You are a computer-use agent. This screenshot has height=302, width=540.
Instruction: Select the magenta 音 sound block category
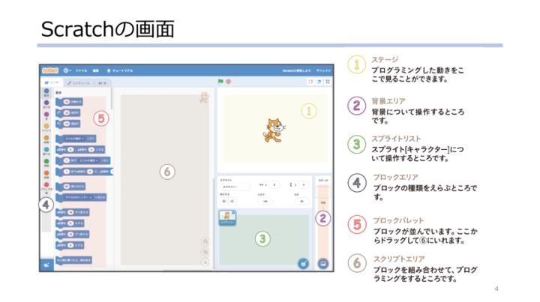click(x=46, y=116)
